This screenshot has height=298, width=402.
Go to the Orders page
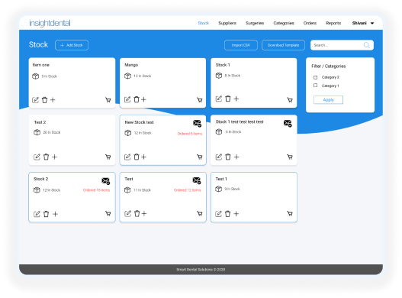pyautogui.click(x=310, y=23)
